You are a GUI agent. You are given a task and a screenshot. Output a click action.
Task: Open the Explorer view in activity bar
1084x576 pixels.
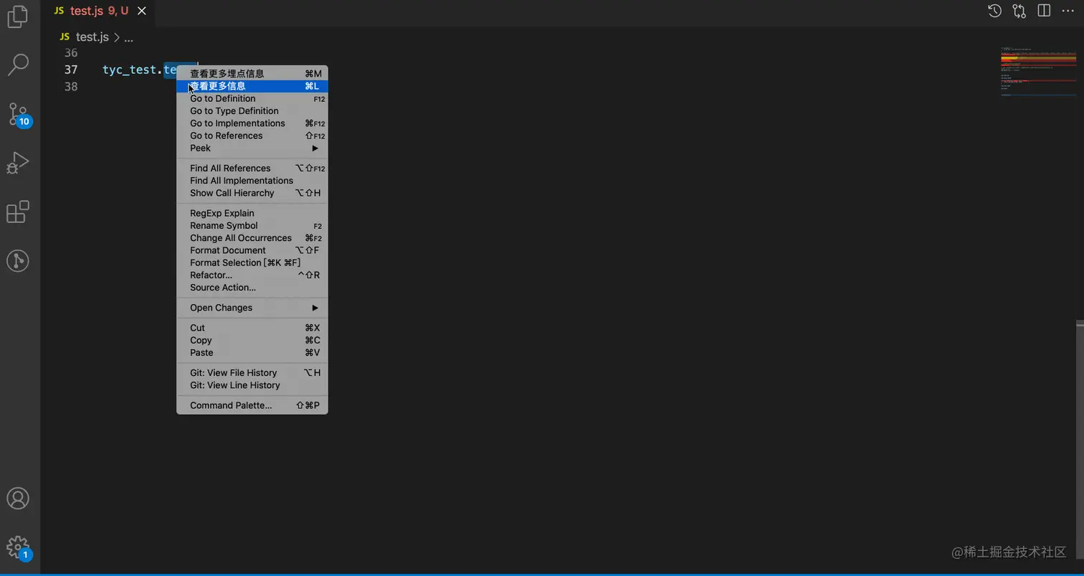18,16
